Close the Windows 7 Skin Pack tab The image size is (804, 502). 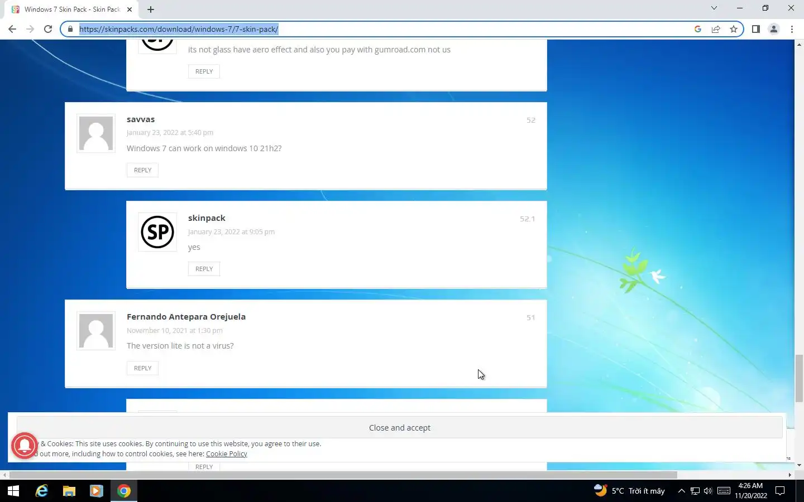click(x=130, y=9)
